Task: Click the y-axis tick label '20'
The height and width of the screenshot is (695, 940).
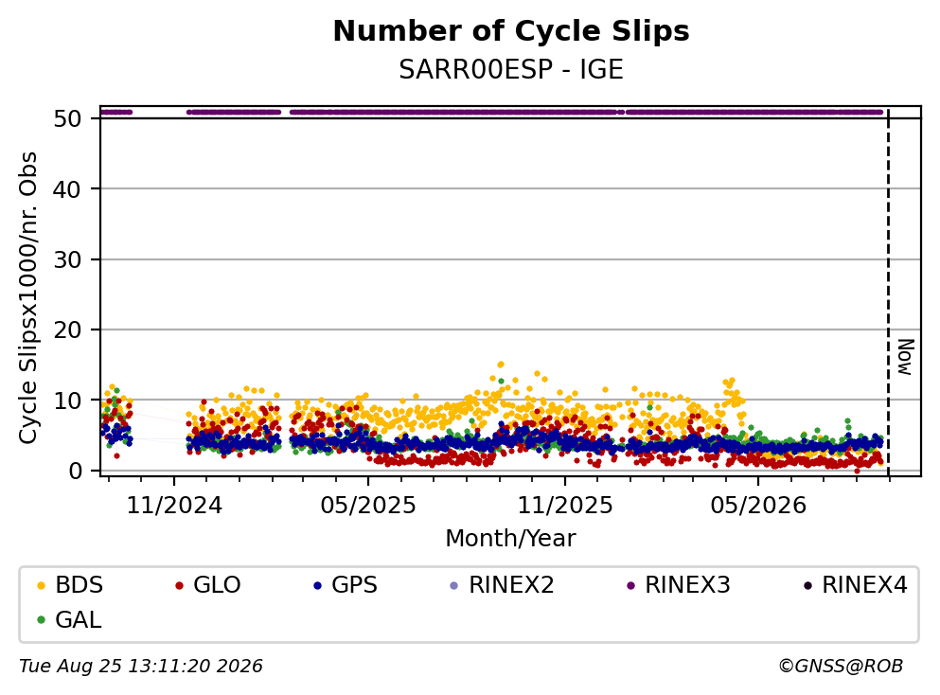Action: click(x=67, y=330)
